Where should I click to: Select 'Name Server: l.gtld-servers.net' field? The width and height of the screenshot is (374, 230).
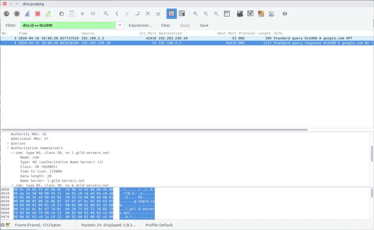[52, 181]
